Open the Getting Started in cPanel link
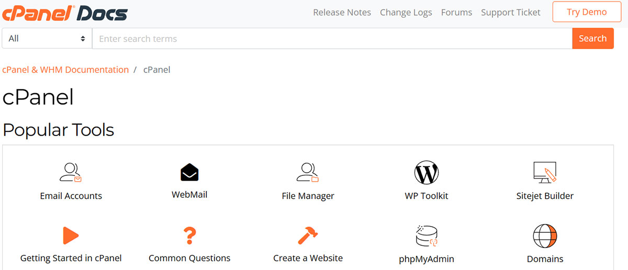 click(x=71, y=258)
